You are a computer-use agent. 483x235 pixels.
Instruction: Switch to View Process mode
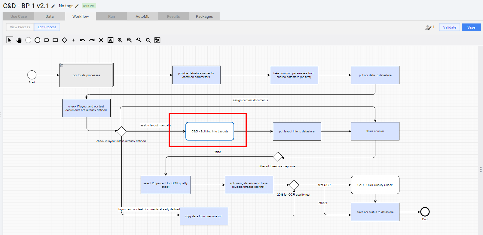(20, 27)
